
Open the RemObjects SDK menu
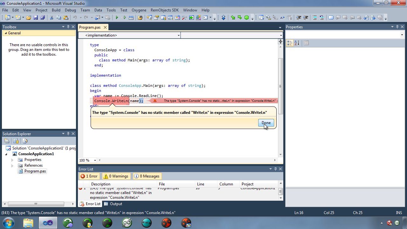[165, 10]
